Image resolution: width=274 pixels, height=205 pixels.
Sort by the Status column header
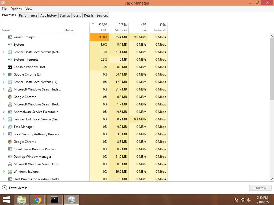click(76, 27)
